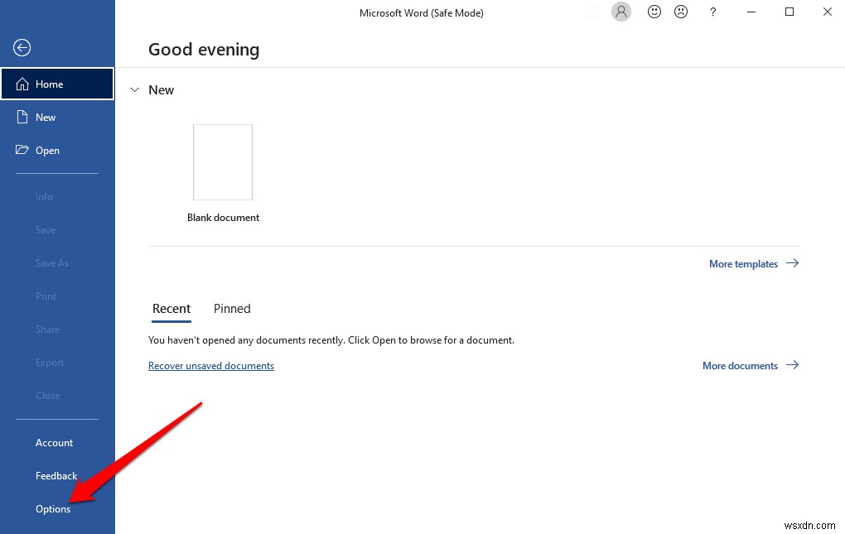This screenshot has width=845, height=534.
Task: Open Help via the question mark icon
Action: coord(712,12)
